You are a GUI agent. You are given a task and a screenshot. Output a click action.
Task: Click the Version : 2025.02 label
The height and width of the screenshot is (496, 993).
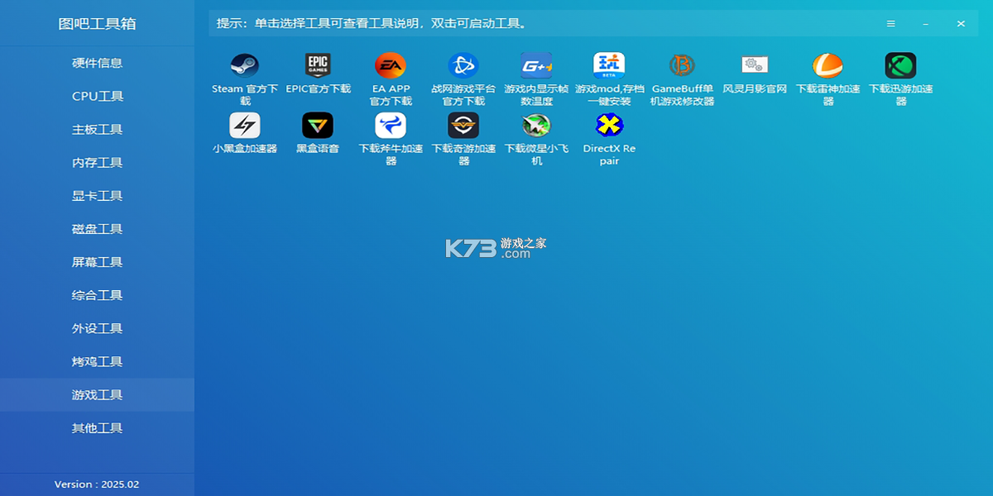coord(97,484)
